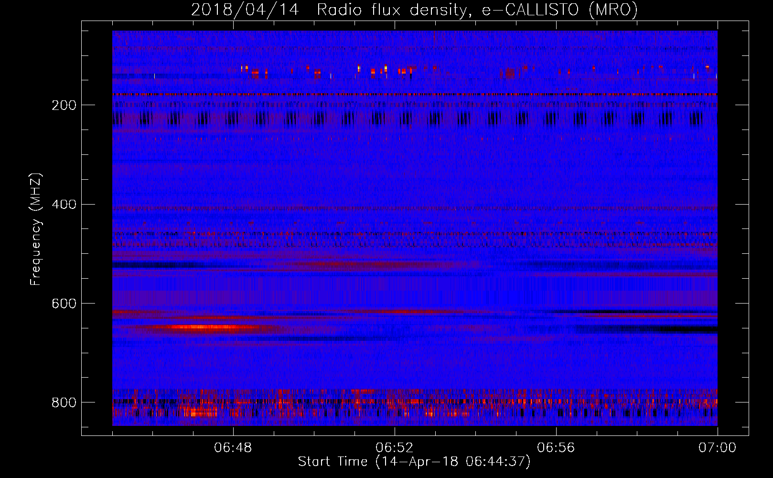Click the 06:52 time tick label
This screenshot has width=773, height=478.
click(x=395, y=448)
